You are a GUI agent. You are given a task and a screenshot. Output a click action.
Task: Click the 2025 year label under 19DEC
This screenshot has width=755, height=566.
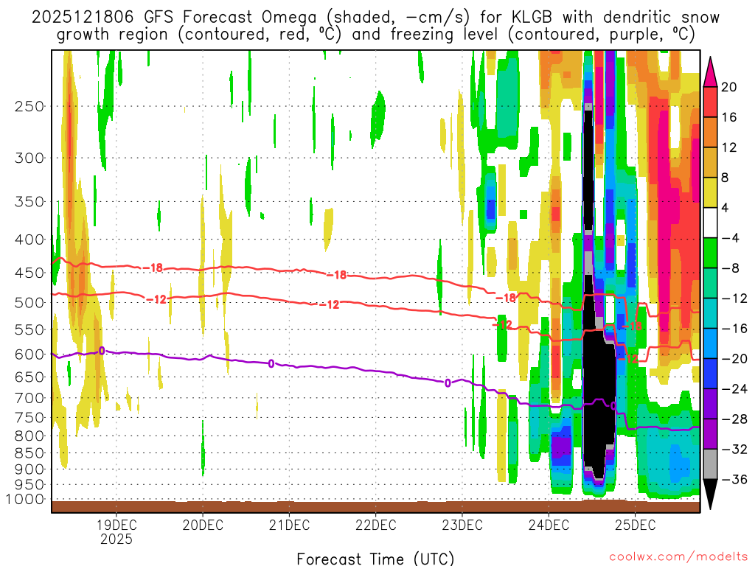116,539
